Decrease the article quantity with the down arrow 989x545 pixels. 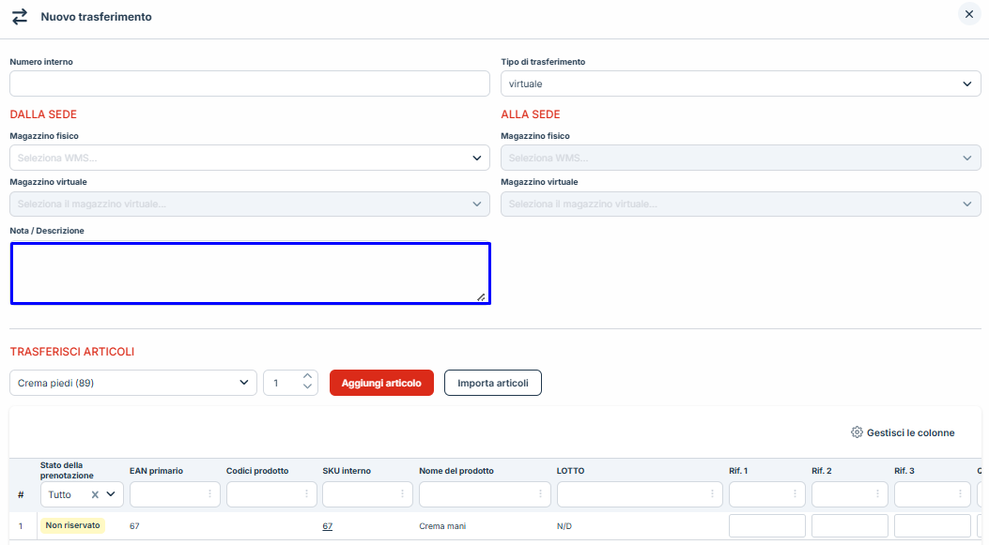(x=307, y=387)
